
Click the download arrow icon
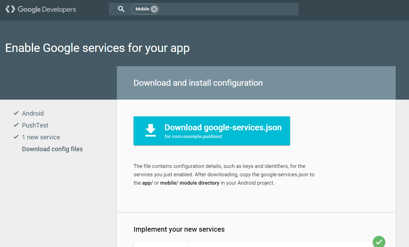[x=151, y=130]
